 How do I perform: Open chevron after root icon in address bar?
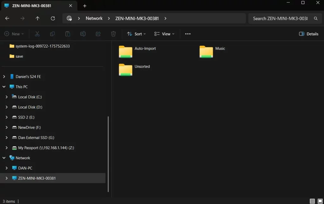coord(79,18)
